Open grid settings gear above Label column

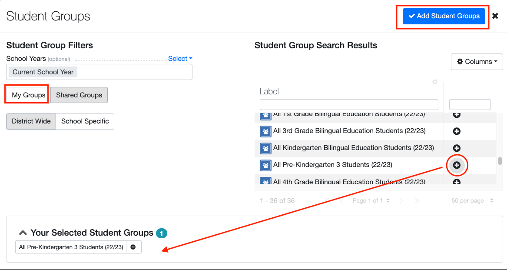click(x=435, y=82)
